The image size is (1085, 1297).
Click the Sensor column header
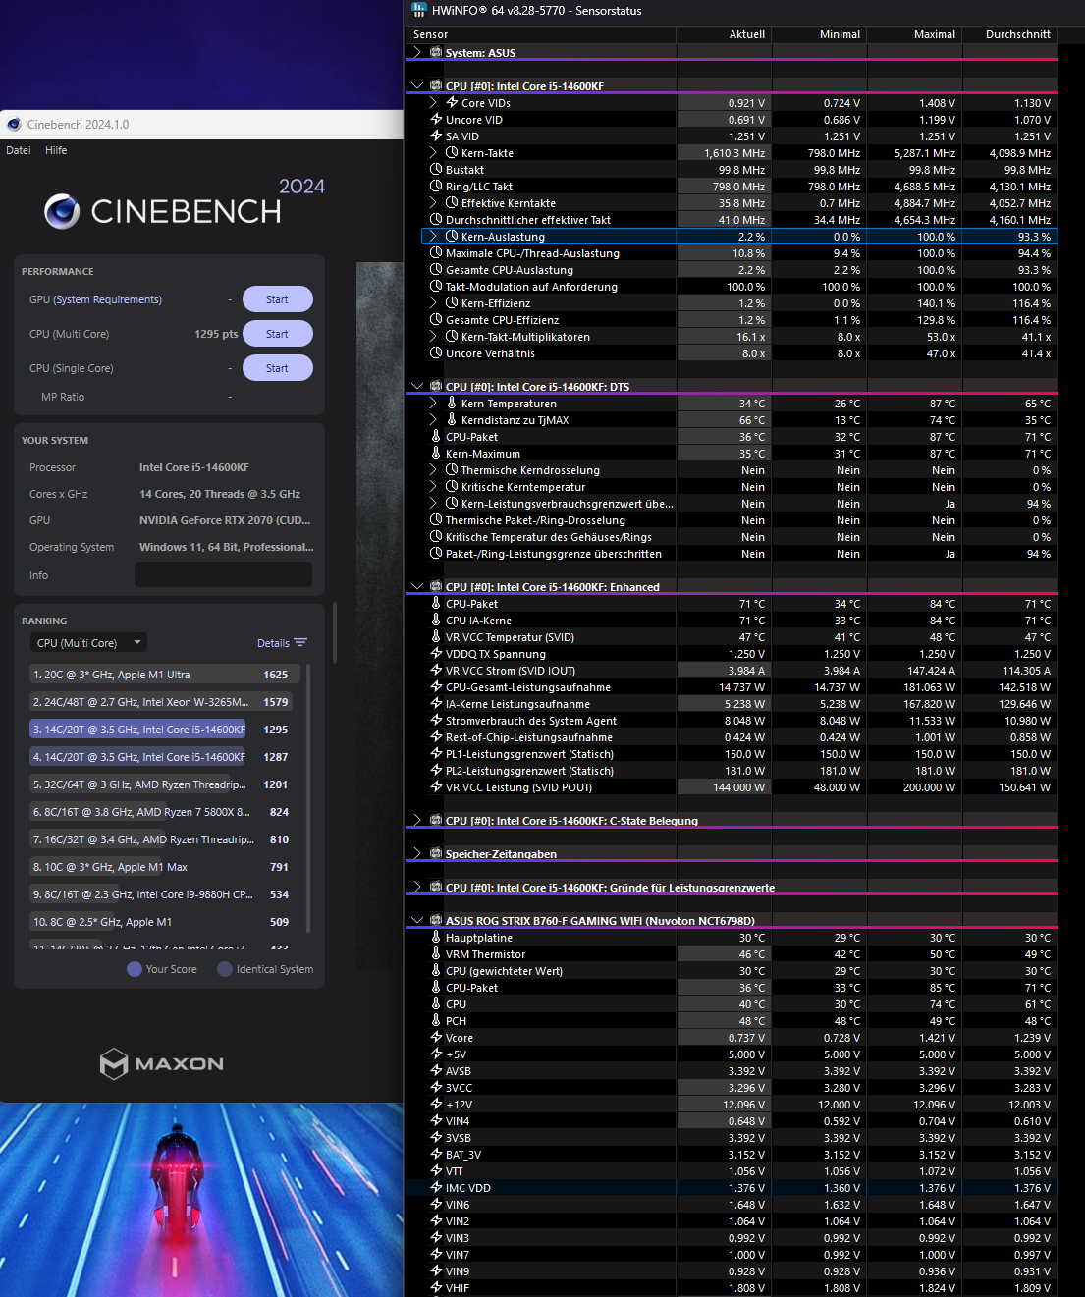tap(540, 34)
